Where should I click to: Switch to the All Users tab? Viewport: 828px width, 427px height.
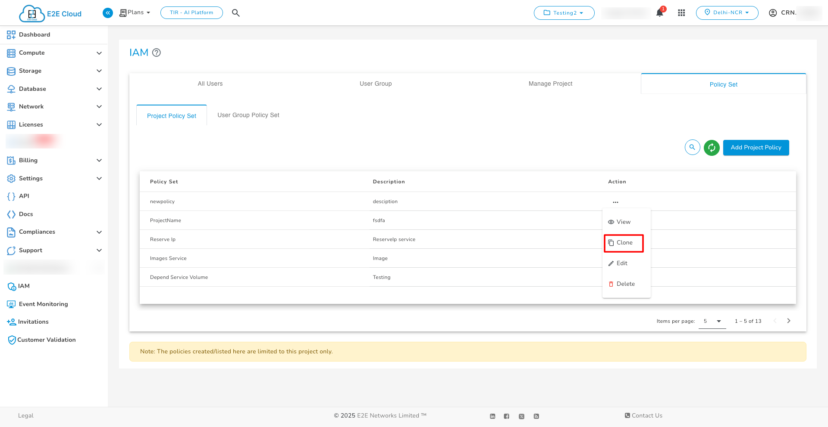(x=210, y=84)
